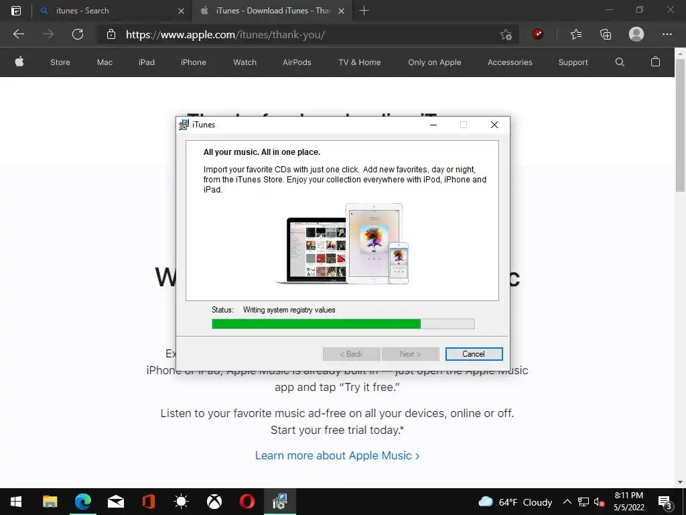Viewport: 686px width, 515px height.
Task: Open the Apple shopping bag icon
Action: coord(655,62)
